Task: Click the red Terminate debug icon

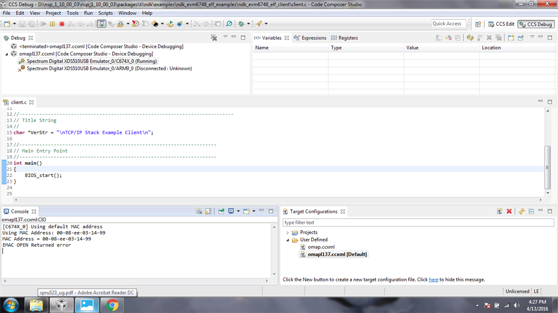Action: tap(62, 24)
